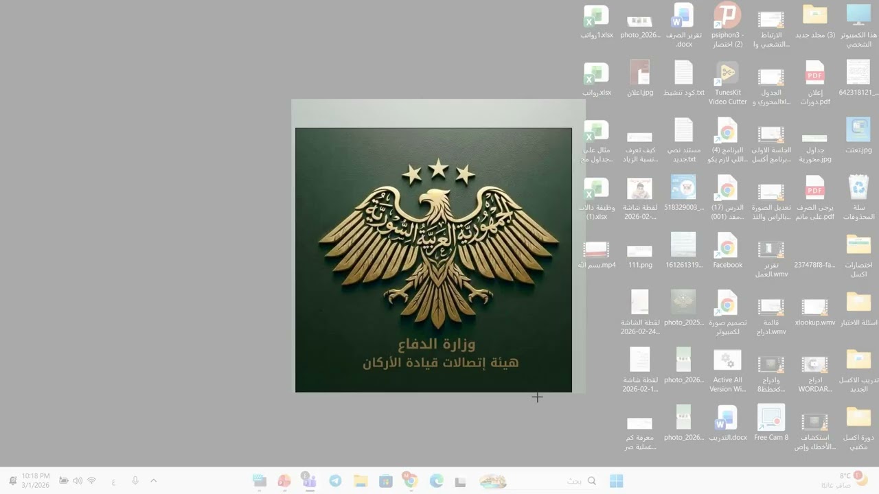Viewport: 879px width, 494px height.
Task: Open Microsoft Edge from the taskbar
Action: point(436,481)
